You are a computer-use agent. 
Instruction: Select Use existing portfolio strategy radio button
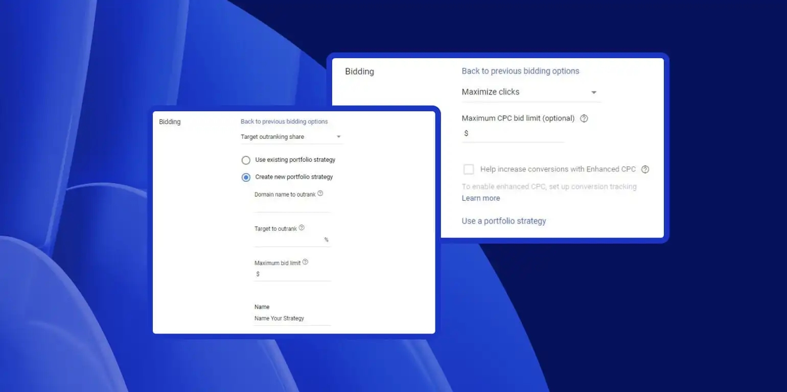pos(246,160)
